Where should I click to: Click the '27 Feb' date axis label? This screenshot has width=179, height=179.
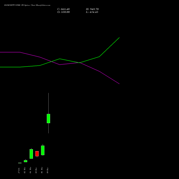[x=19, y=170]
